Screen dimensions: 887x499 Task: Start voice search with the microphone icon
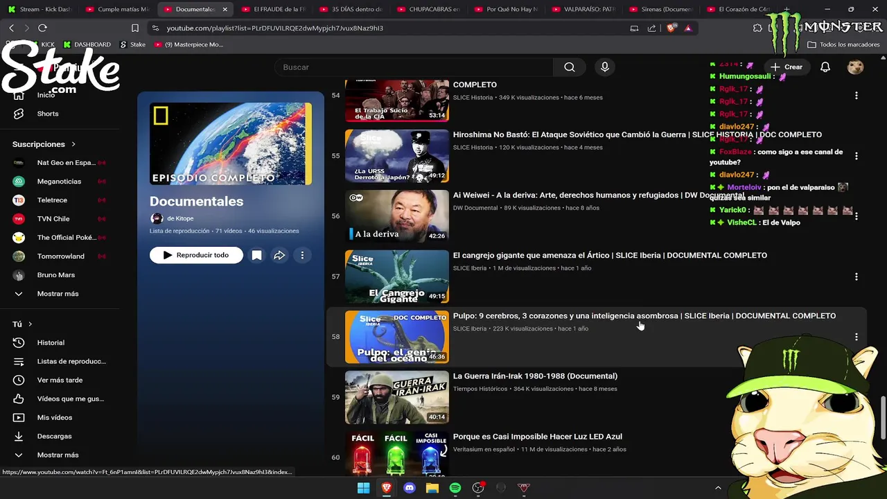605,67
